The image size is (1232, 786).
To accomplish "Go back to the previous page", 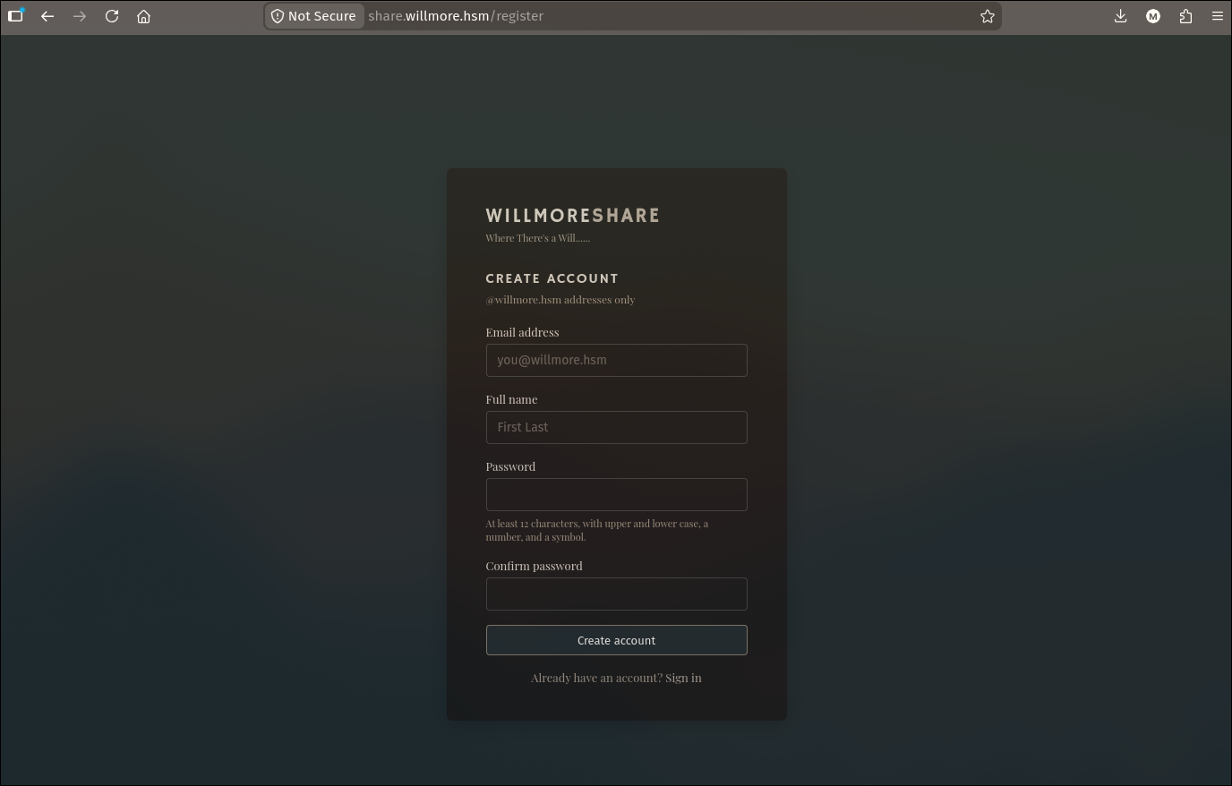I will pos(47,16).
